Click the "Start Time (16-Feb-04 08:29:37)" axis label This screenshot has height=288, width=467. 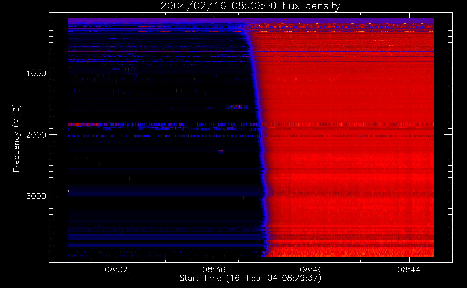(250, 278)
